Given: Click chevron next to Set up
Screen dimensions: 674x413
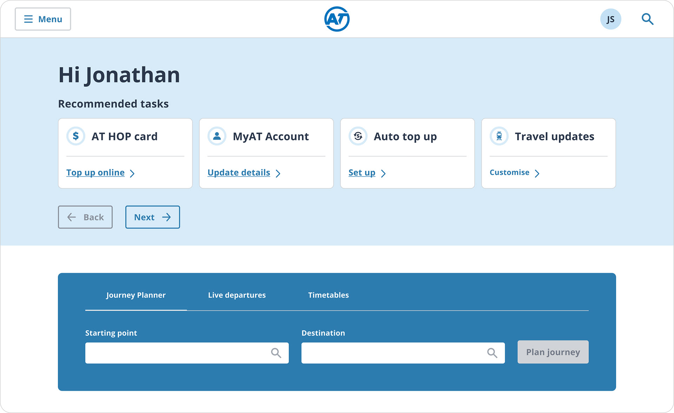Looking at the screenshot, I should click(383, 173).
